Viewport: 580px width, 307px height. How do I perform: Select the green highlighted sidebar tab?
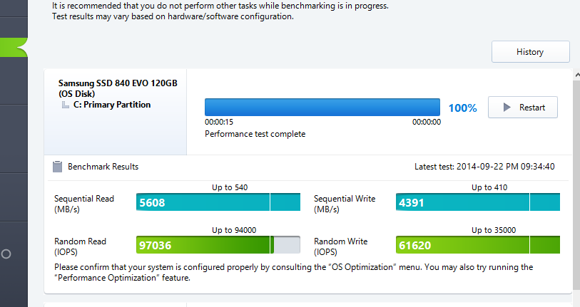14,48
